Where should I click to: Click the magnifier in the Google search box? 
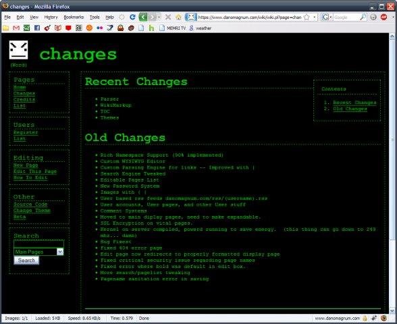click(363, 18)
